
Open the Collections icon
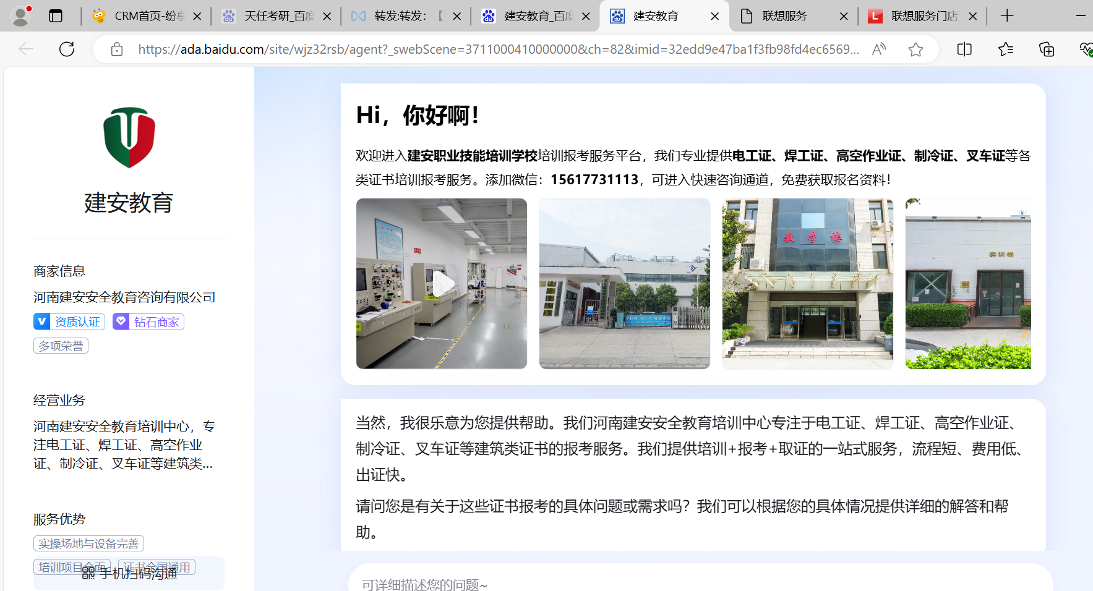(x=1047, y=49)
